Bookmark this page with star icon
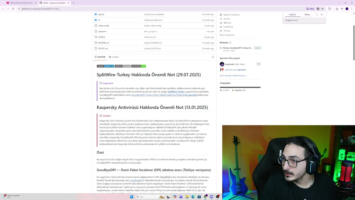This screenshot has height=200, width=355. (x=322, y=9)
